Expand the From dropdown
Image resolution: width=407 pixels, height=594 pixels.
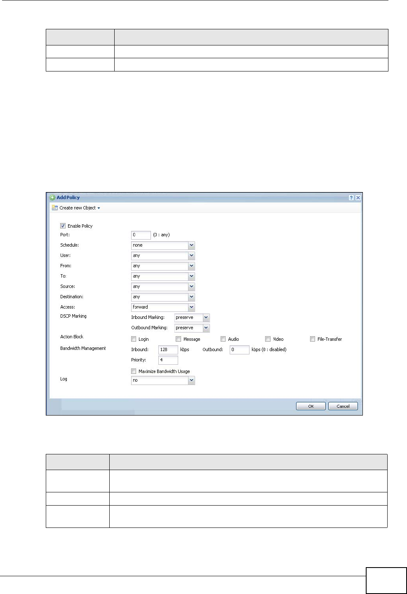[x=191, y=266]
